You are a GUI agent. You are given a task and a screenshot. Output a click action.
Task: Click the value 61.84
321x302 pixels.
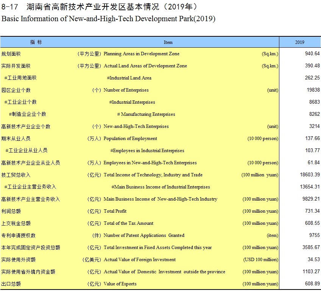tap(314, 162)
